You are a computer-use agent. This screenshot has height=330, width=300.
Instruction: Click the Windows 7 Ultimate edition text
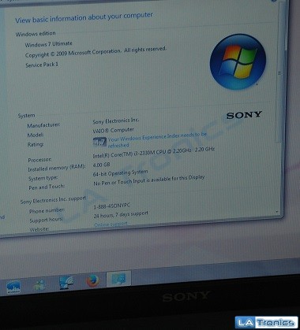coord(48,44)
